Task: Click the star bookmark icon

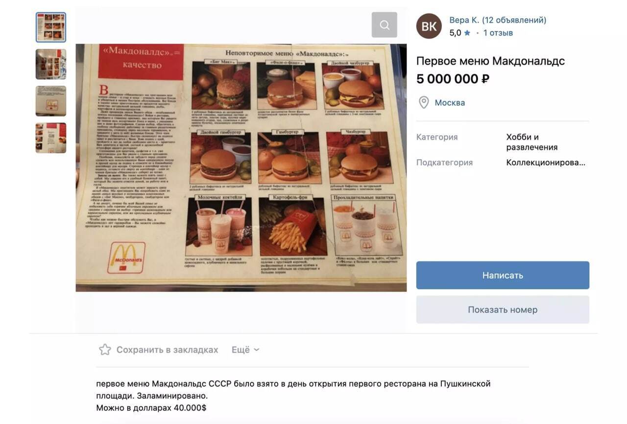Action: click(x=105, y=350)
